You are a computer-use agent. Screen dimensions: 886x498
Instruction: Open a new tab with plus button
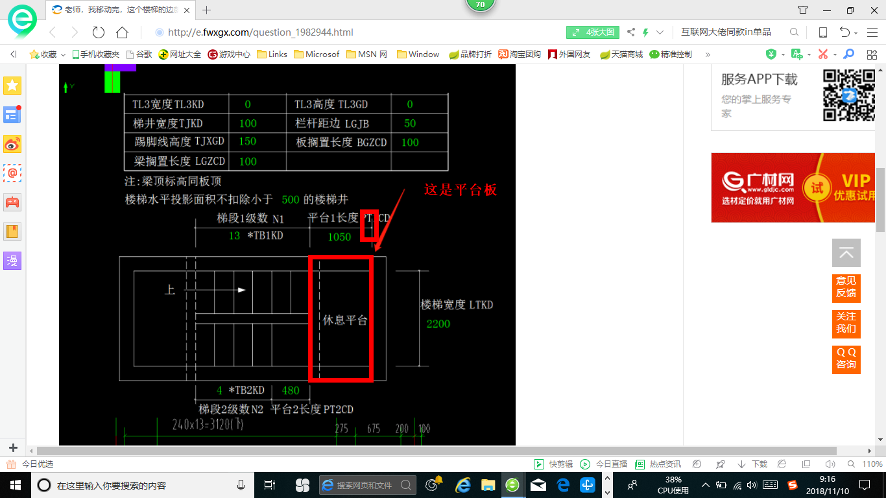coord(207,10)
